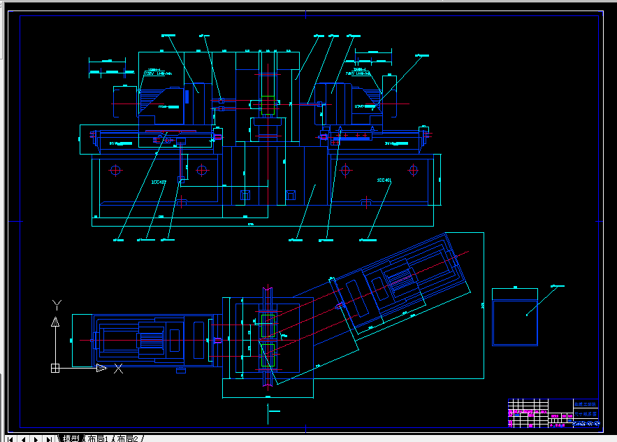Click the next layout tab arrow

tap(36, 439)
